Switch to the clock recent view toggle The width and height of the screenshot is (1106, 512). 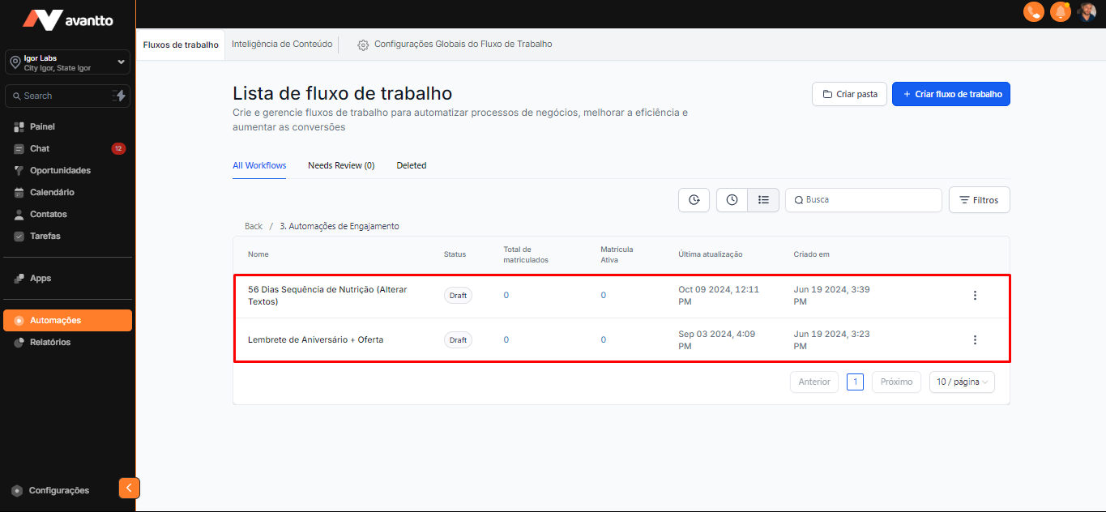pos(732,200)
